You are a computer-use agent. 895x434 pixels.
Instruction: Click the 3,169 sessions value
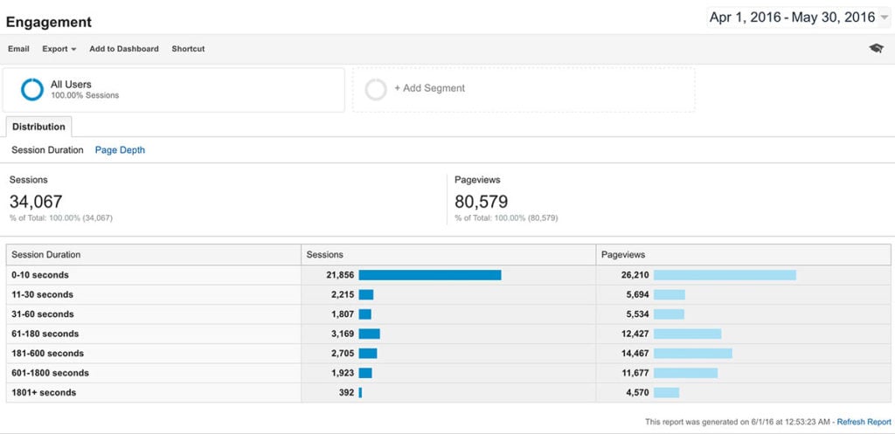coord(343,334)
